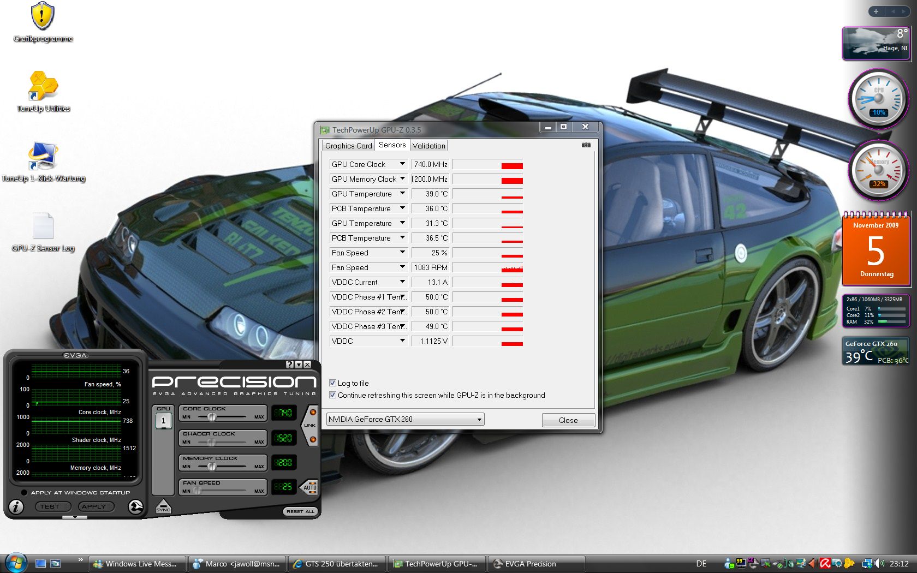Open GPU Memory Clock sensor dropdown
This screenshot has width=917, height=573.
[402, 178]
